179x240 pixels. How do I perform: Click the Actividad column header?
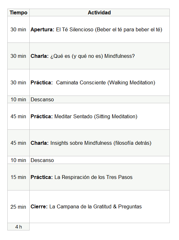99,12
